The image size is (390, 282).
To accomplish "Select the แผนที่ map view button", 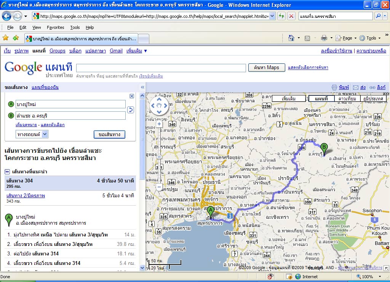I will pyautogui.click(x=321, y=98).
